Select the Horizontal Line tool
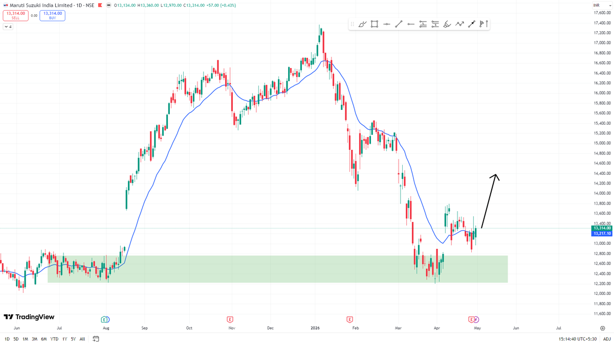 387,24
